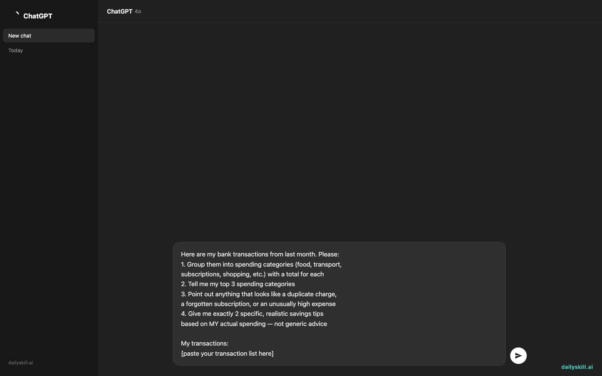Open the New chat sidebar item
The height and width of the screenshot is (376, 602).
49,36
